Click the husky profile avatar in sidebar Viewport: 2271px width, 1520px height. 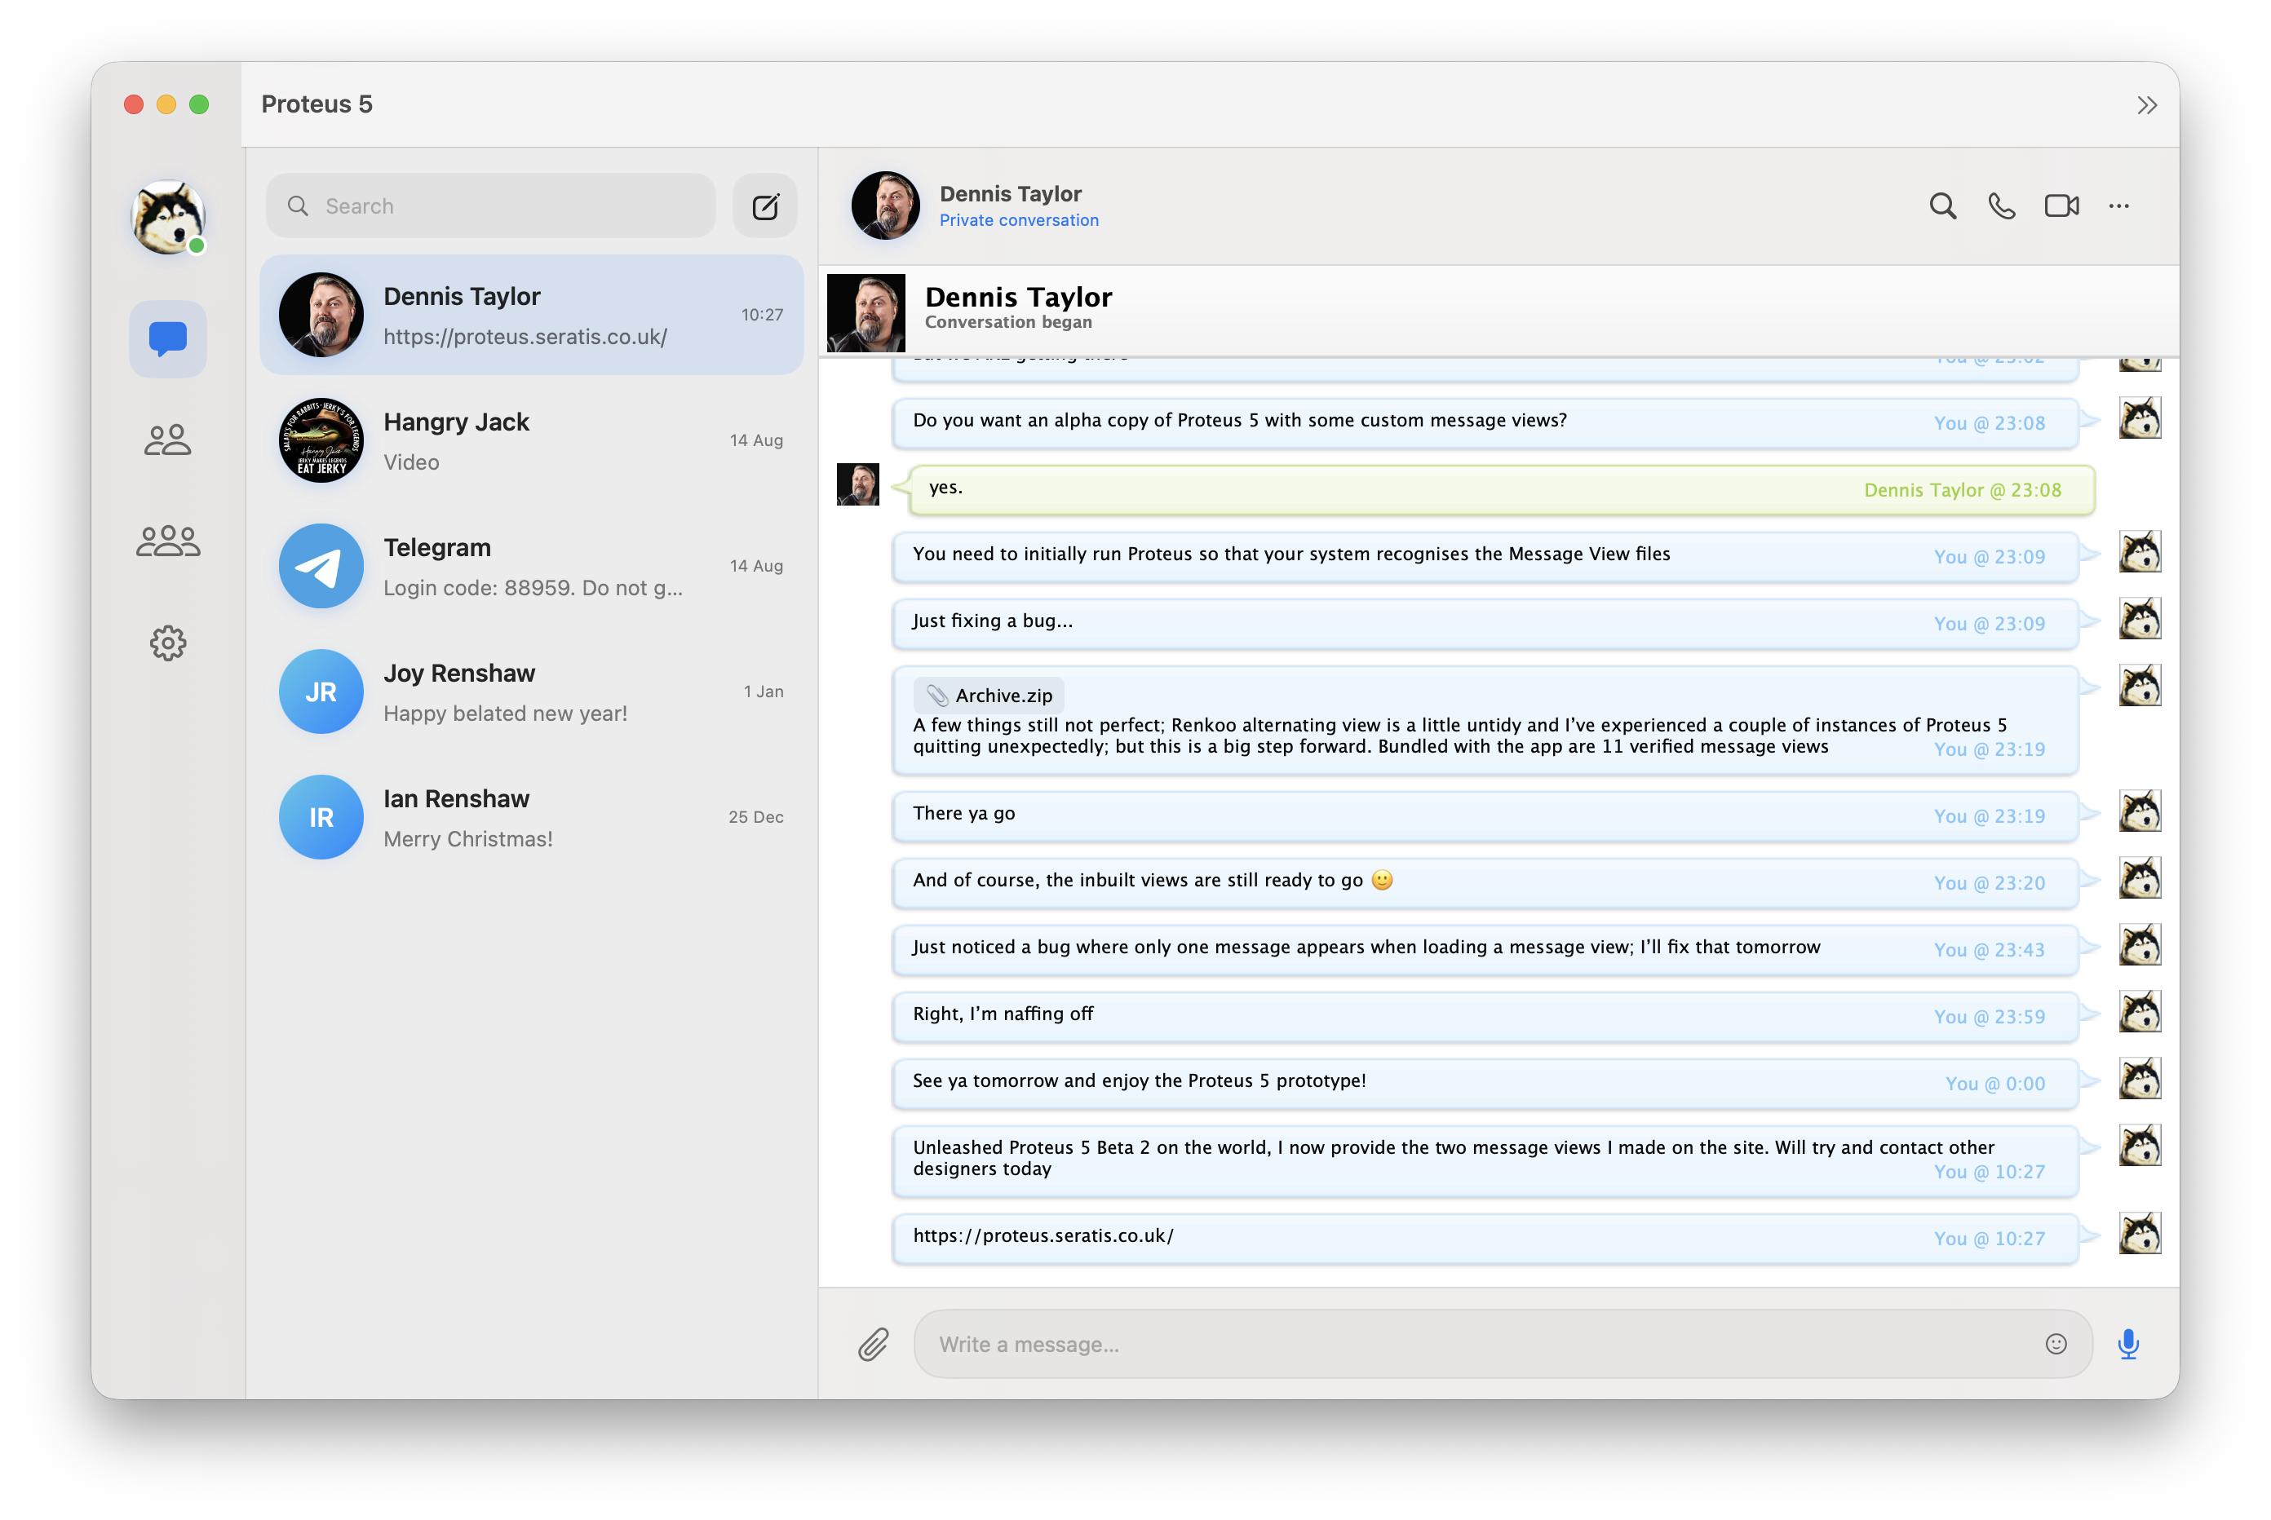point(168,217)
